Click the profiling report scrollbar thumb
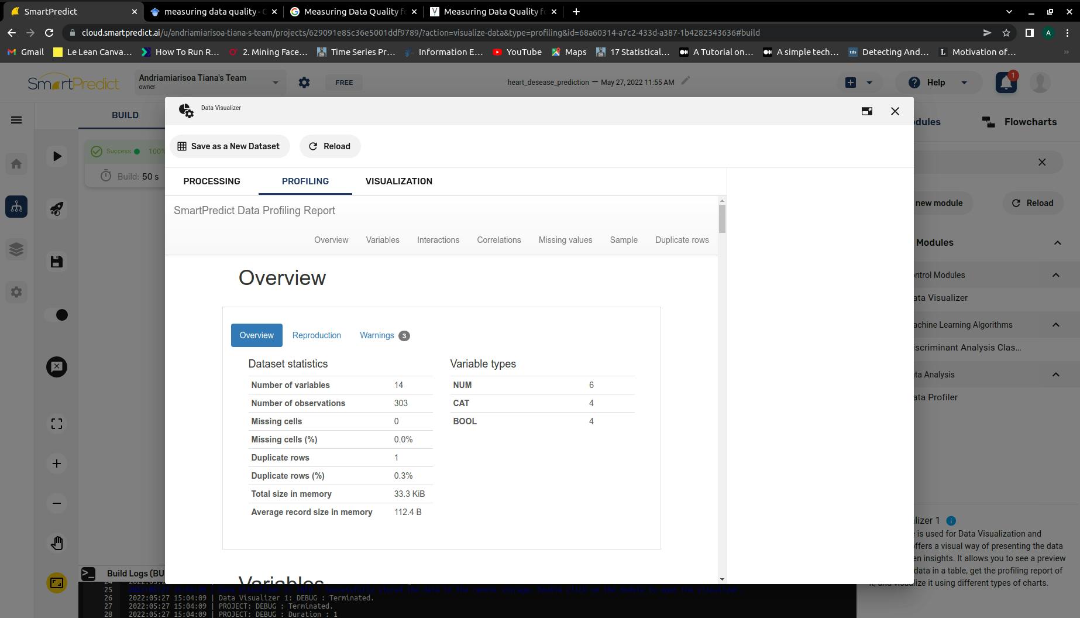This screenshot has width=1080, height=618. coord(722,219)
